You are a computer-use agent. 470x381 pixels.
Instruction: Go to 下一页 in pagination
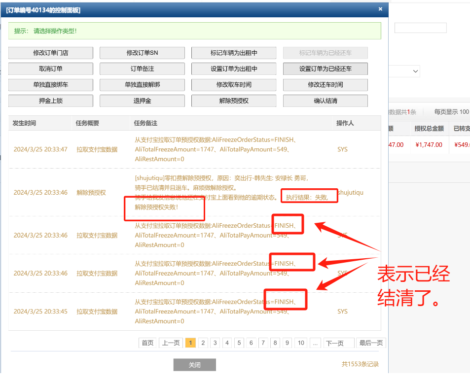[339, 343]
